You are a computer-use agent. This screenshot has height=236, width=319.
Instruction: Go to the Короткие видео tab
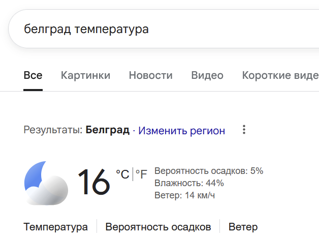[x=280, y=75]
